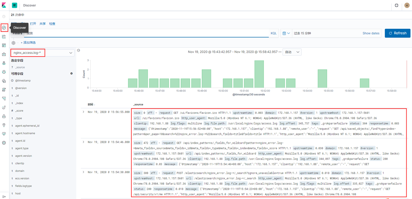Click the 添加筛选 add filter link

pos(28,43)
